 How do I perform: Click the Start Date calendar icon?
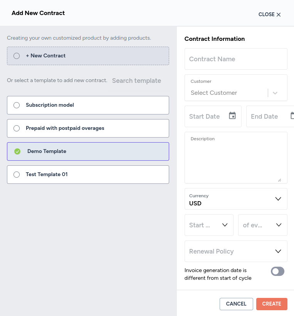pos(232,116)
